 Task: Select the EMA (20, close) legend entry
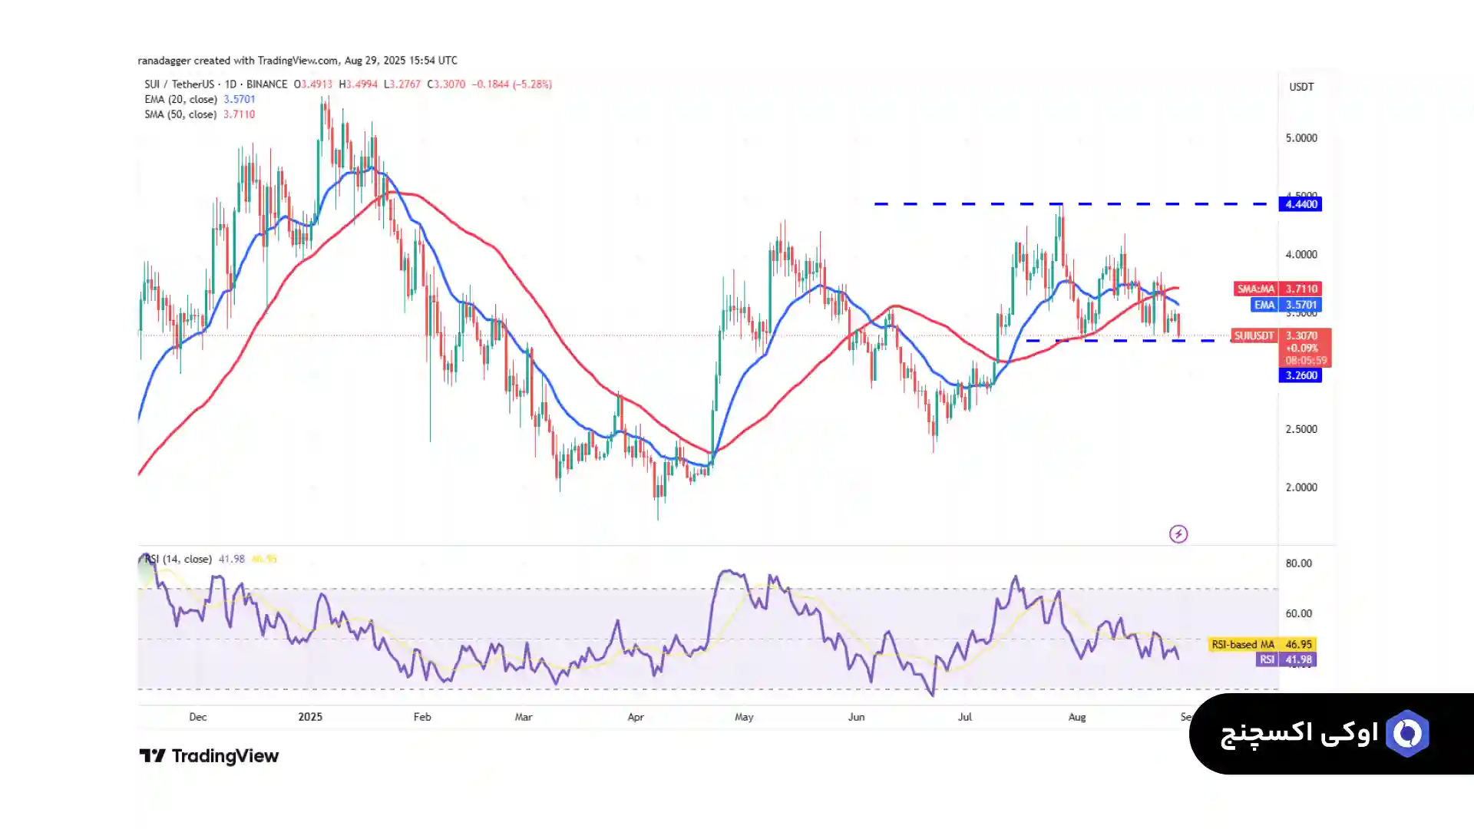(182, 99)
